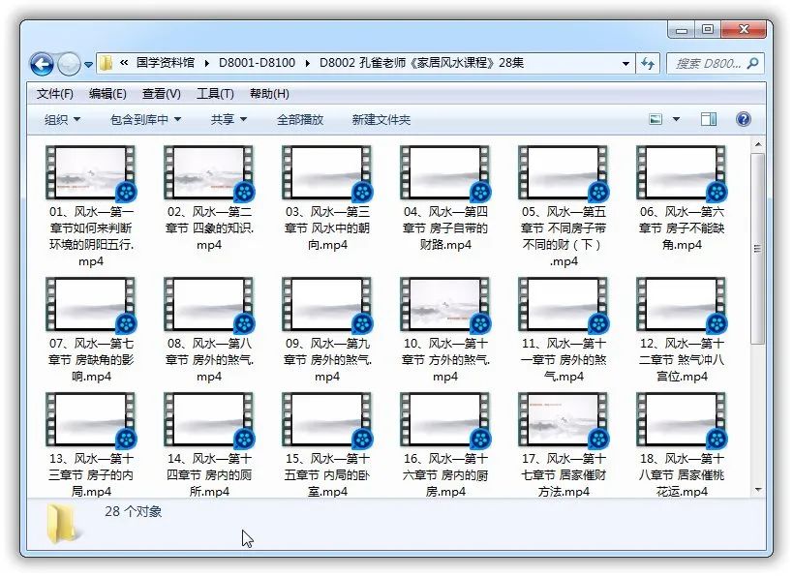Open the 编辑(E) menu
The image size is (793, 577).
107,94
